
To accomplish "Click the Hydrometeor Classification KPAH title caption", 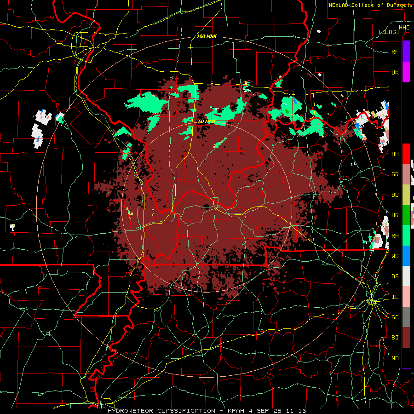I will 207,411.
